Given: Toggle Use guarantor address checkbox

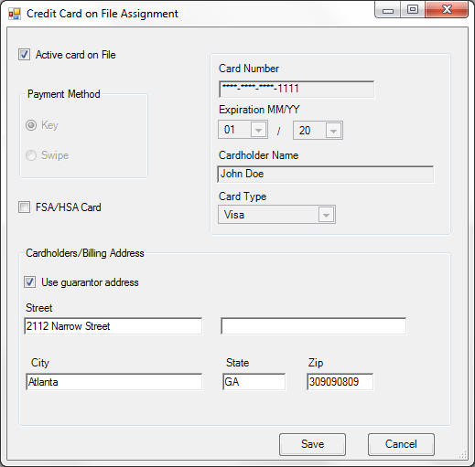Looking at the screenshot, I should (x=29, y=282).
